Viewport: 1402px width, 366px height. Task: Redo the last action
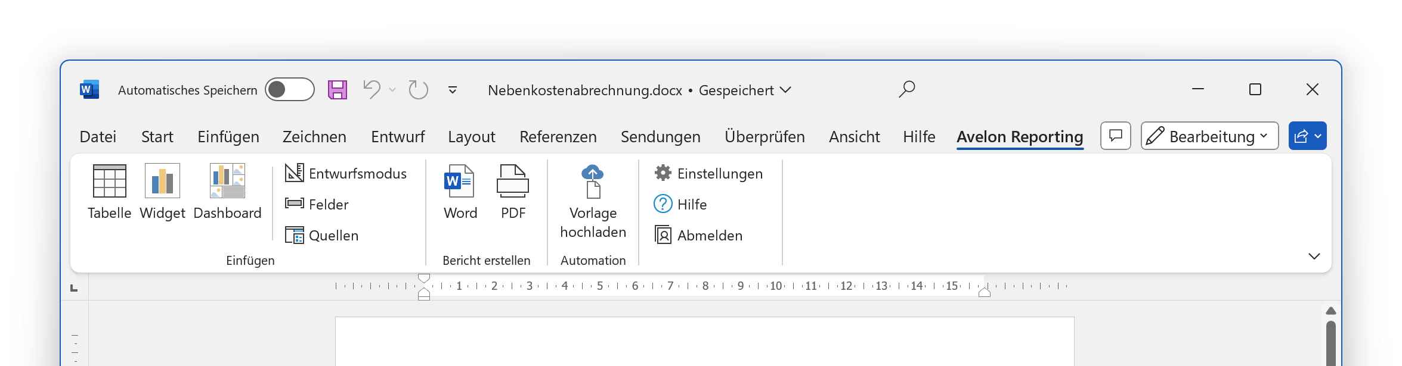tap(419, 90)
